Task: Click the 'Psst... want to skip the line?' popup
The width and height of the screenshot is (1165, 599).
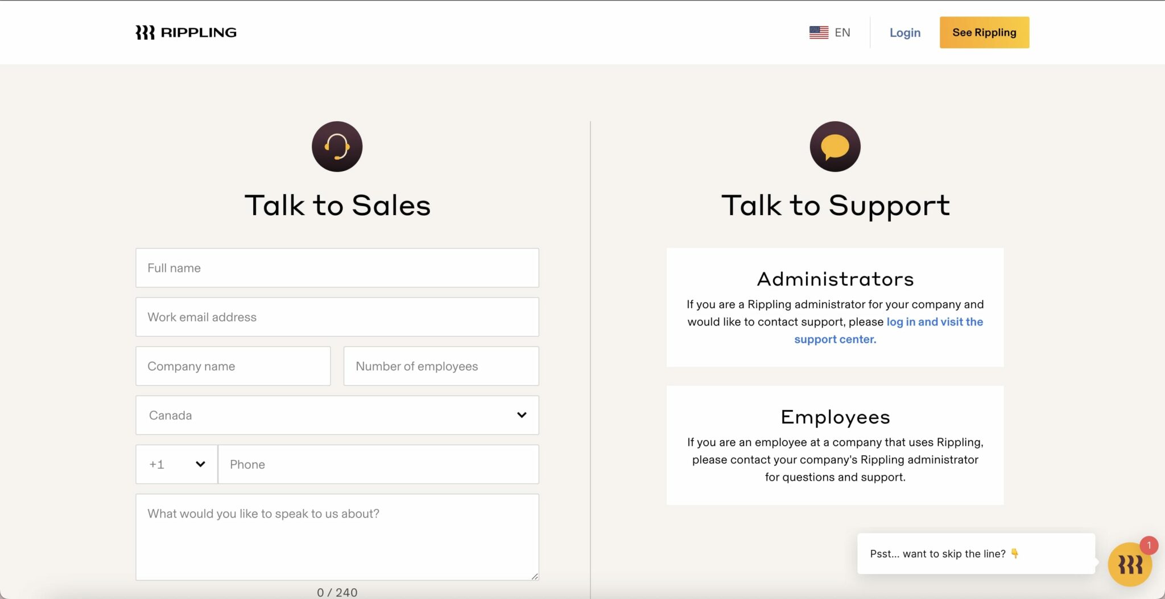Action: (x=976, y=553)
